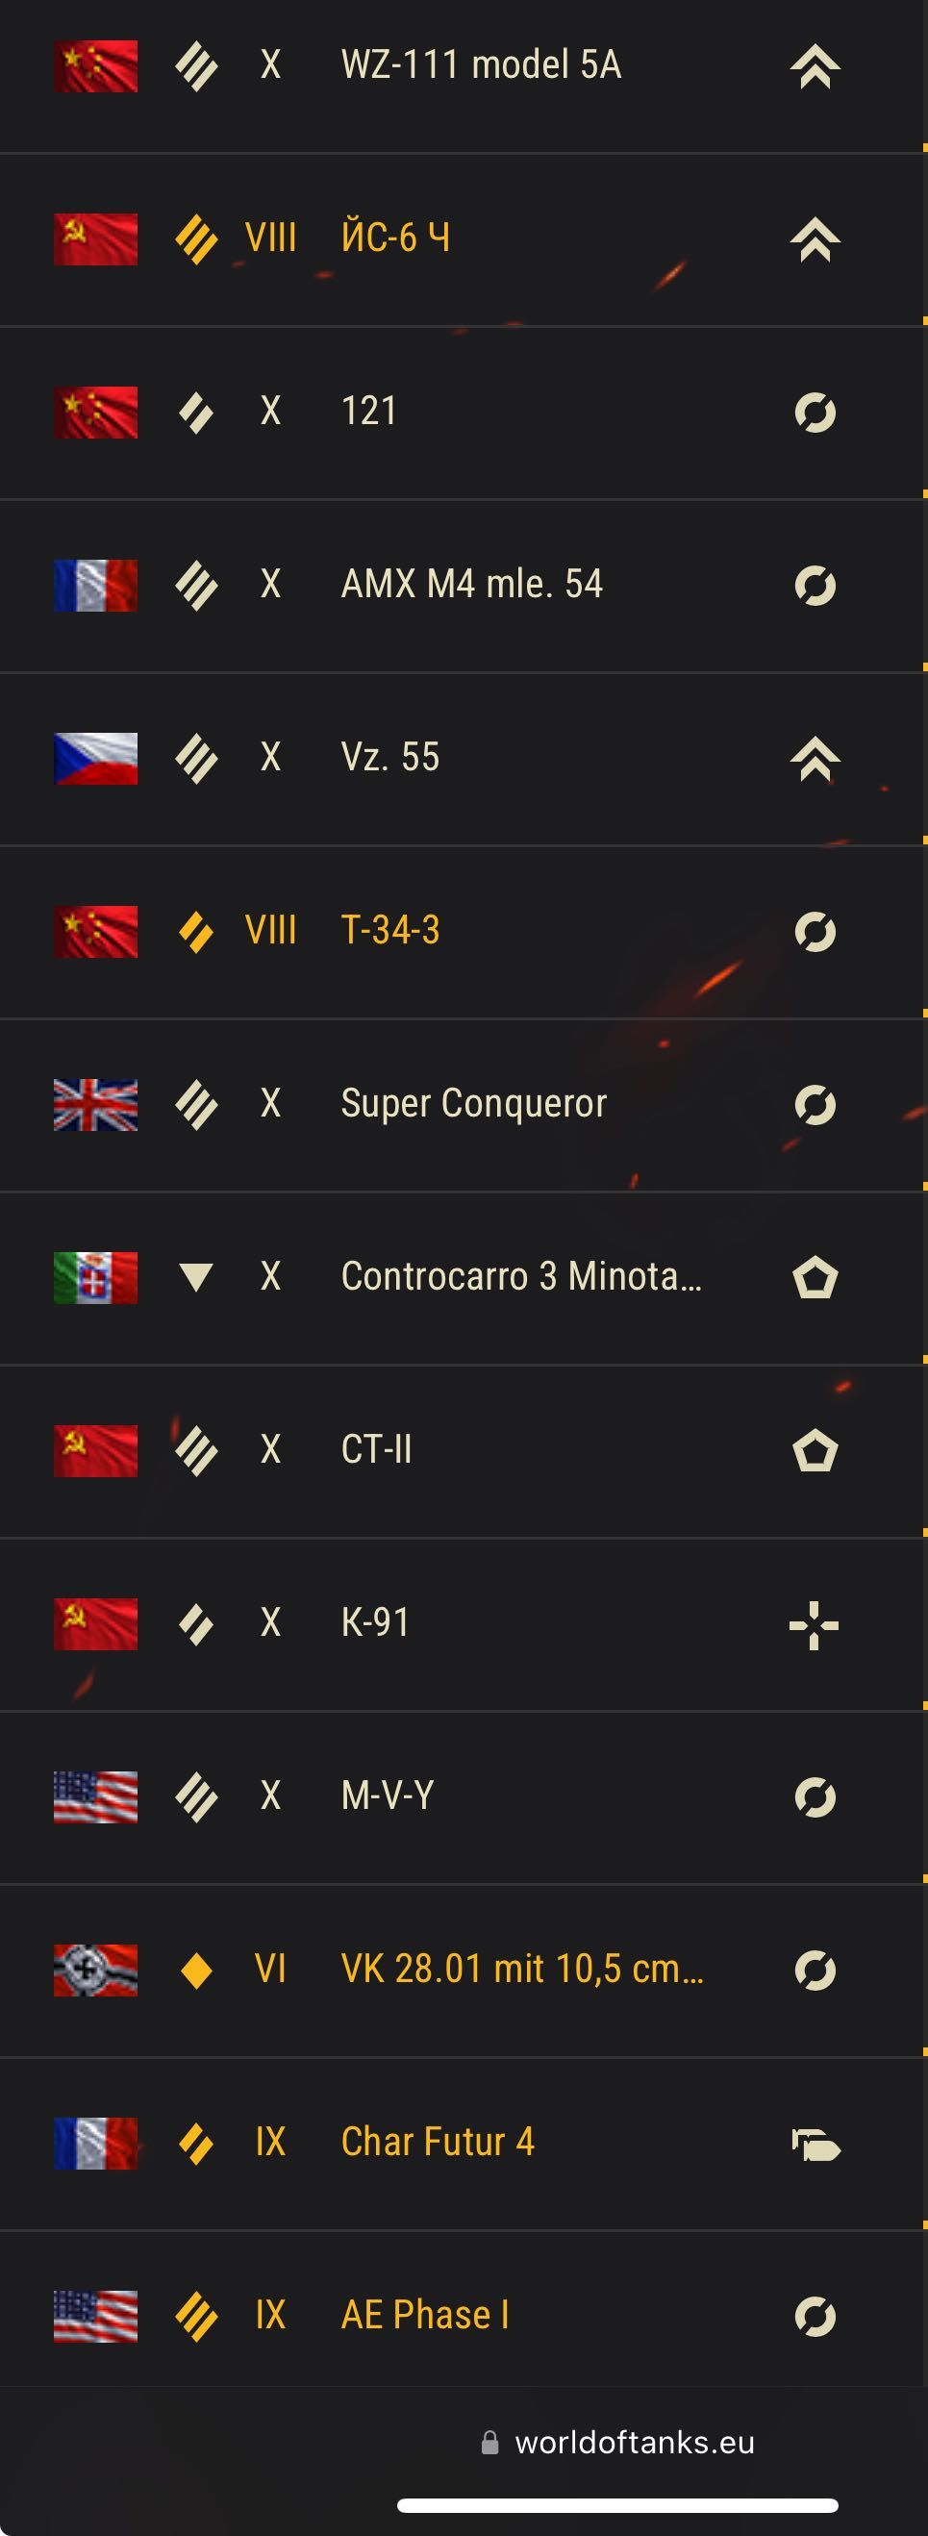Screen dimensions: 928x2536
Task: Click the double-chevron role icon for WZ-111 model 5A
Action: click(815, 67)
